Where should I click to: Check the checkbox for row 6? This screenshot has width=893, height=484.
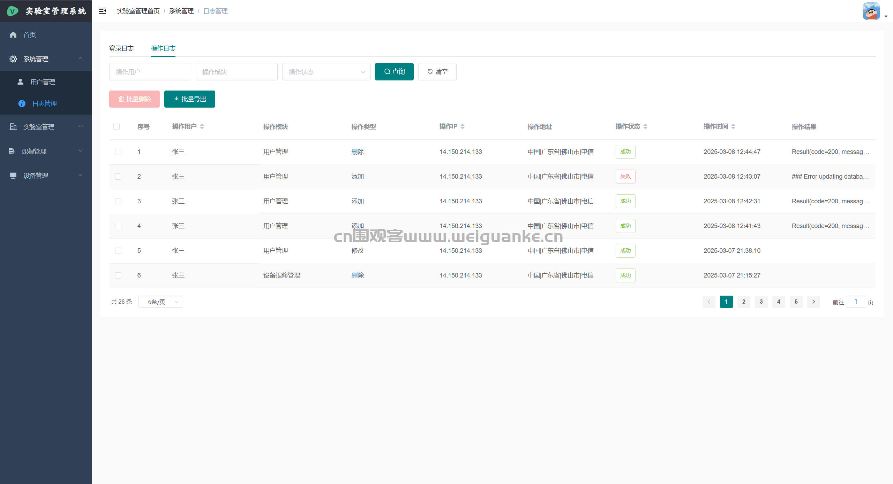tap(118, 275)
